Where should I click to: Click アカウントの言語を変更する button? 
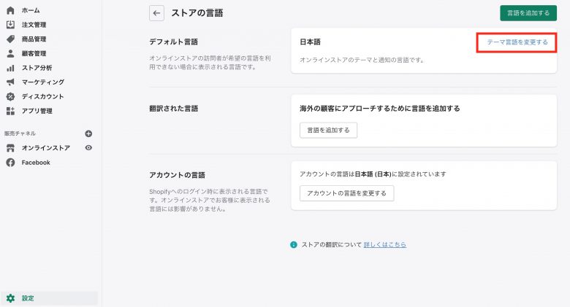point(346,193)
